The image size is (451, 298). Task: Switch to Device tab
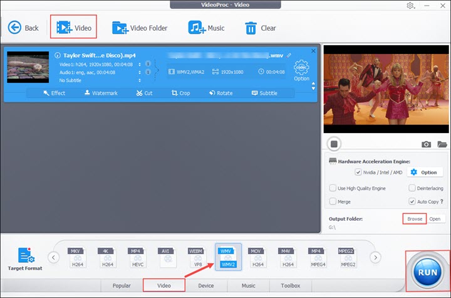[x=206, y=285]
